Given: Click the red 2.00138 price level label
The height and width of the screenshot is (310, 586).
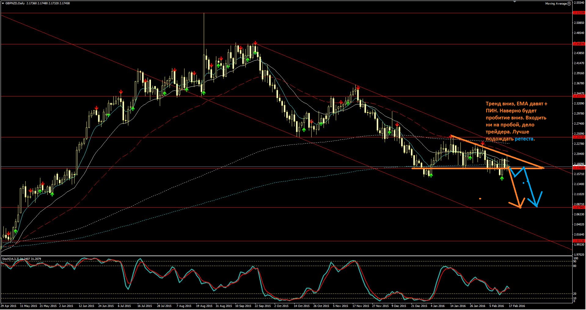Looking at the screenshot, I should pos(579,241).
